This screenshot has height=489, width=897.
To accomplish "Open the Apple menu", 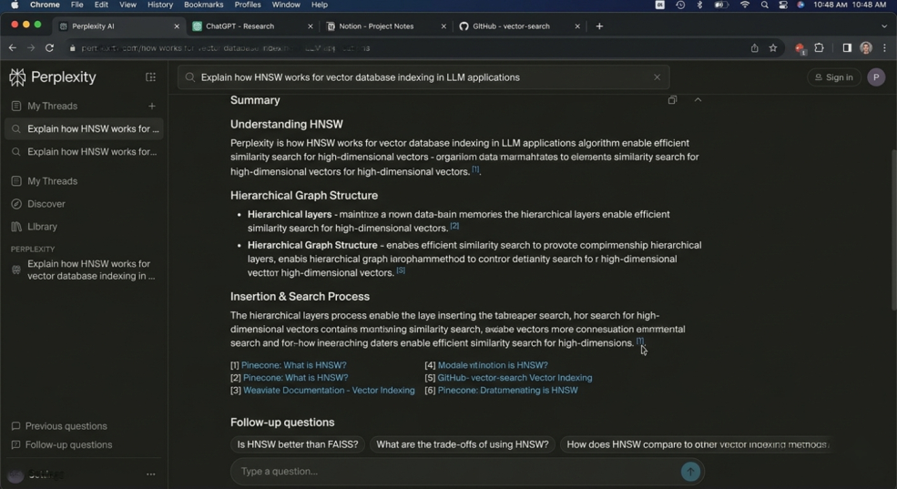I will click(15, 5).
